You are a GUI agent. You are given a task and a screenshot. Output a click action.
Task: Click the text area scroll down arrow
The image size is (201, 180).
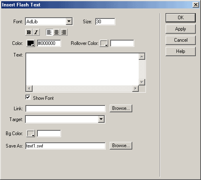coord(142,82)
